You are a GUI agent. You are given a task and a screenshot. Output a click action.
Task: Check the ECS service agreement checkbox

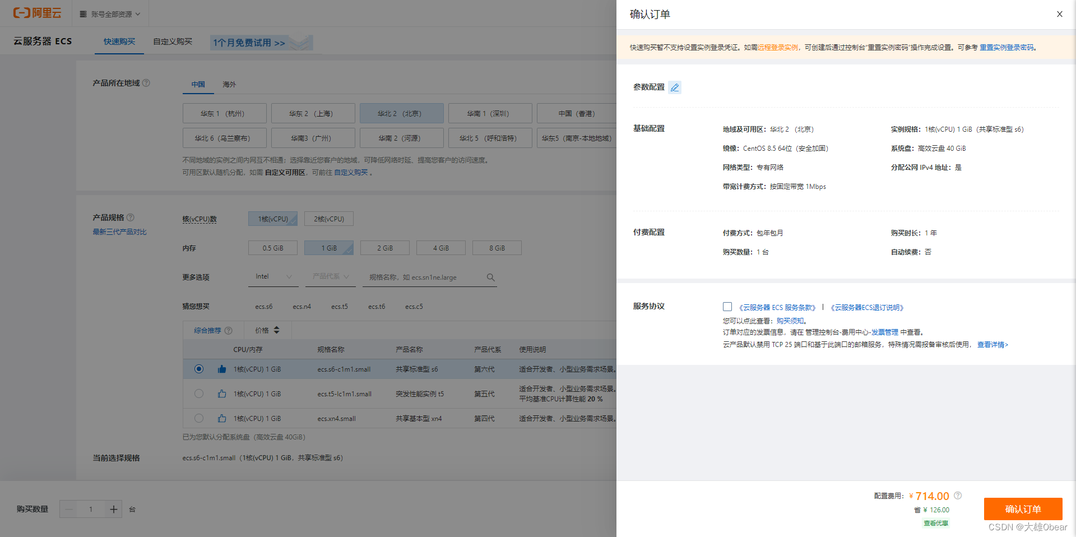click(x=727, y=307)
